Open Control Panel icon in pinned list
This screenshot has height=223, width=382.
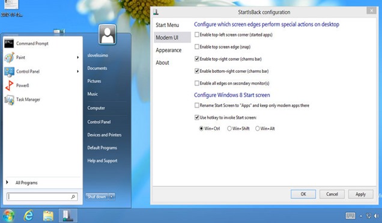tap(9, 72)
